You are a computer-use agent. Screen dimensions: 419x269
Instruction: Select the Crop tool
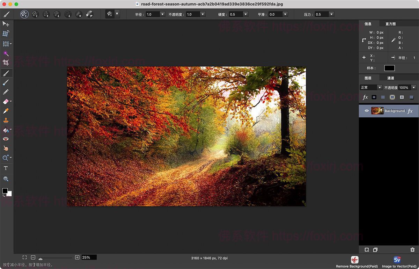click(x=6, y=63)
